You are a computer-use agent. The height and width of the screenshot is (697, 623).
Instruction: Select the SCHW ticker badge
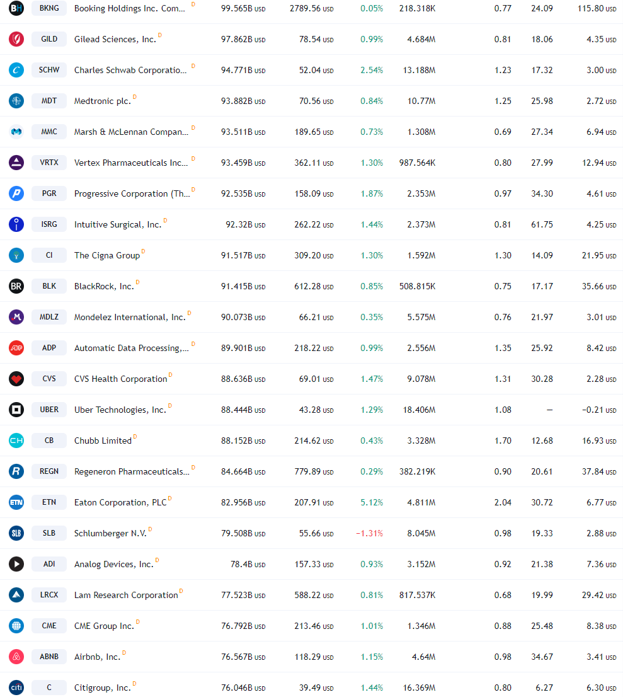49,70
